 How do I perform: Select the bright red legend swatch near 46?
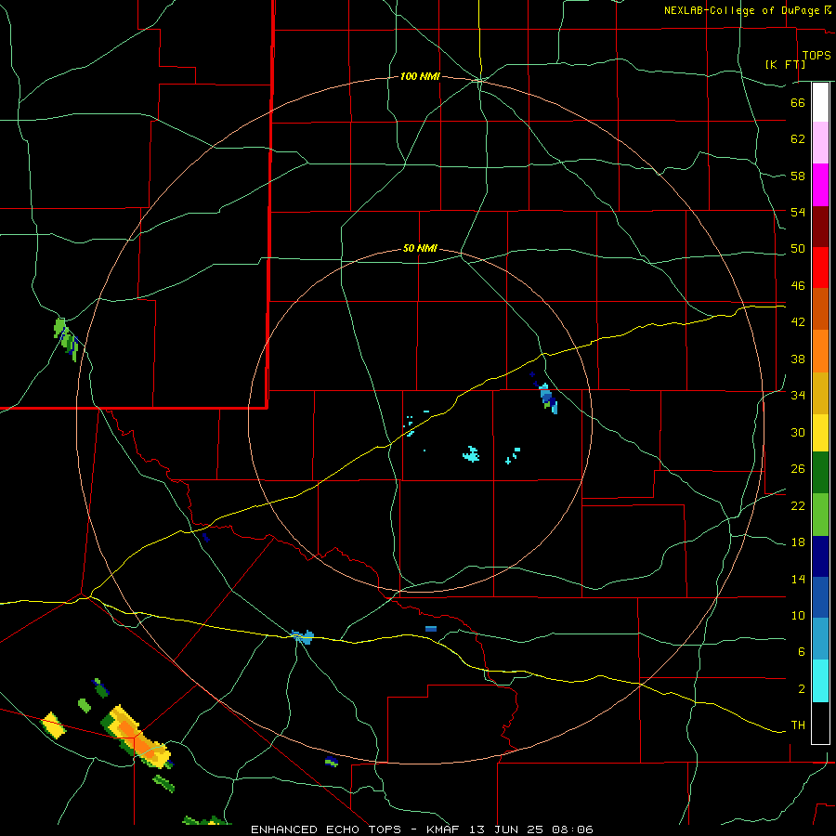tap(820, 268)
